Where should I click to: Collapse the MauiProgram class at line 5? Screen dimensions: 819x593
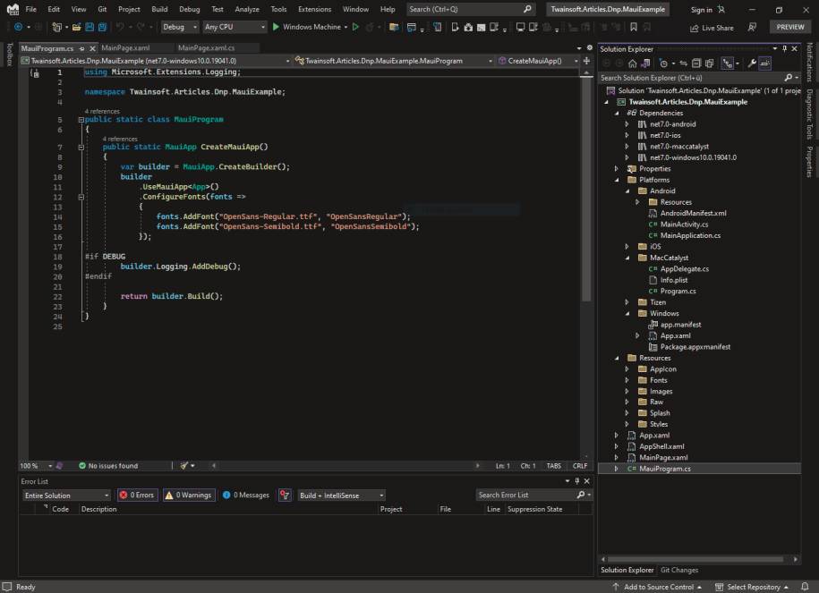[81, 120]
